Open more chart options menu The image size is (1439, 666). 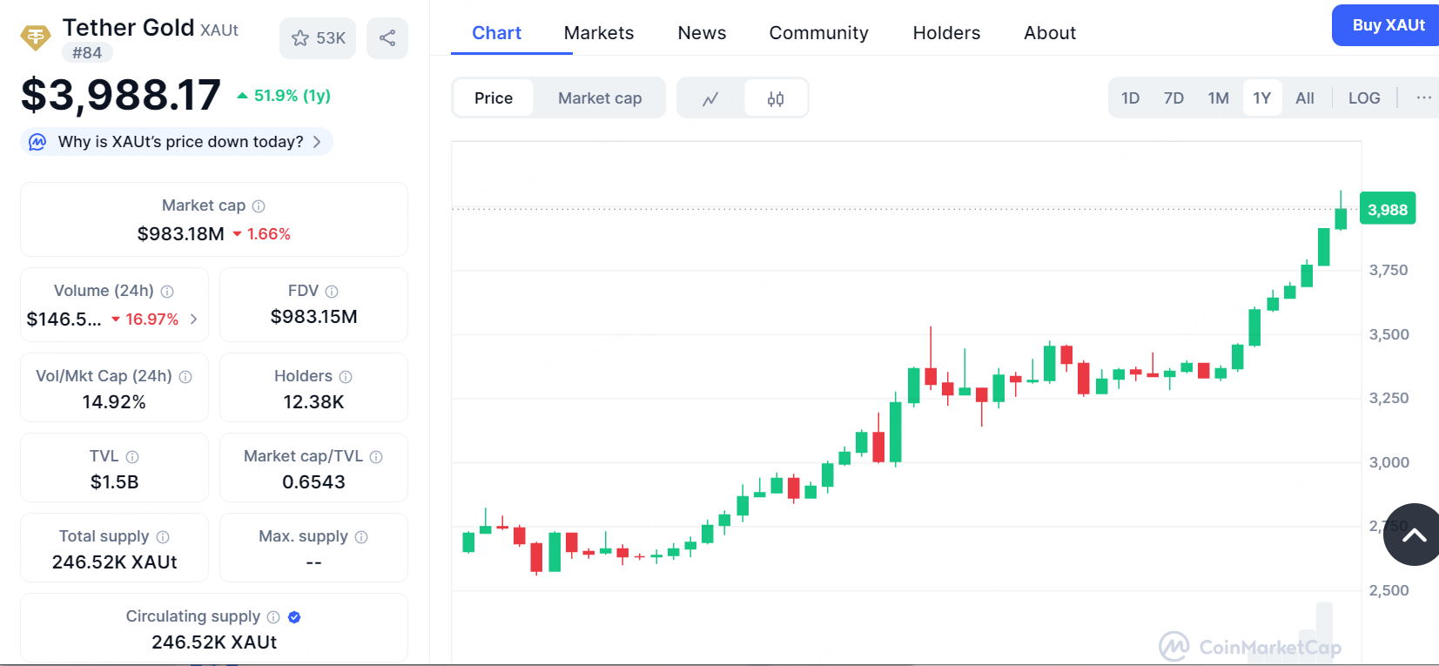[x=1423, y=98]
